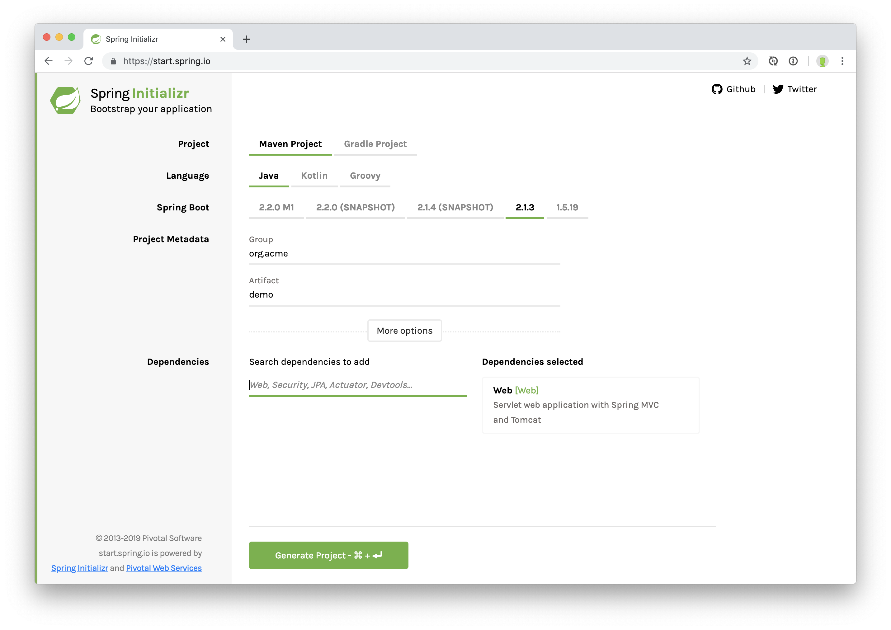Click the Spring Initializr browser tab
The image size is (891, 630).
point(158,39)
